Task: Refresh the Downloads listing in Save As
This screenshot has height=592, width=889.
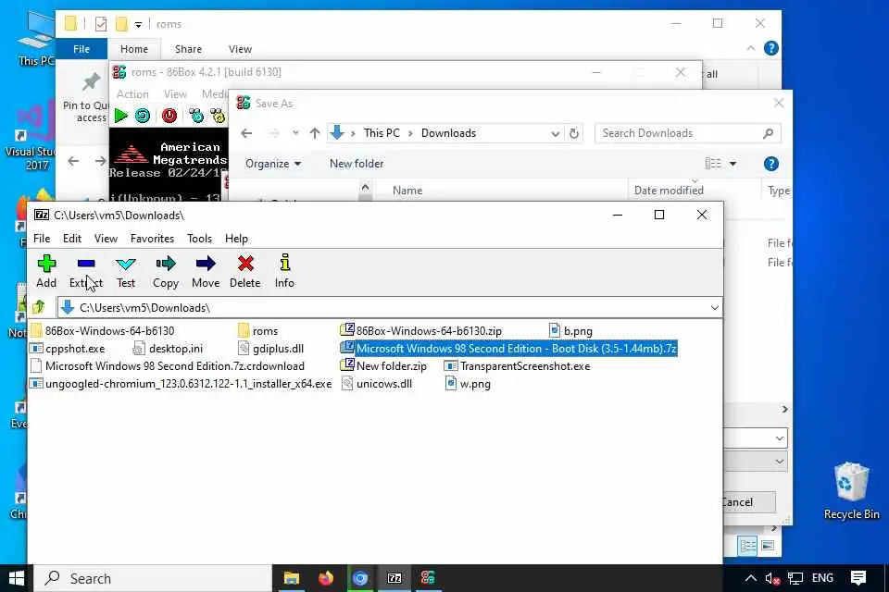Action: click(574, 133)
